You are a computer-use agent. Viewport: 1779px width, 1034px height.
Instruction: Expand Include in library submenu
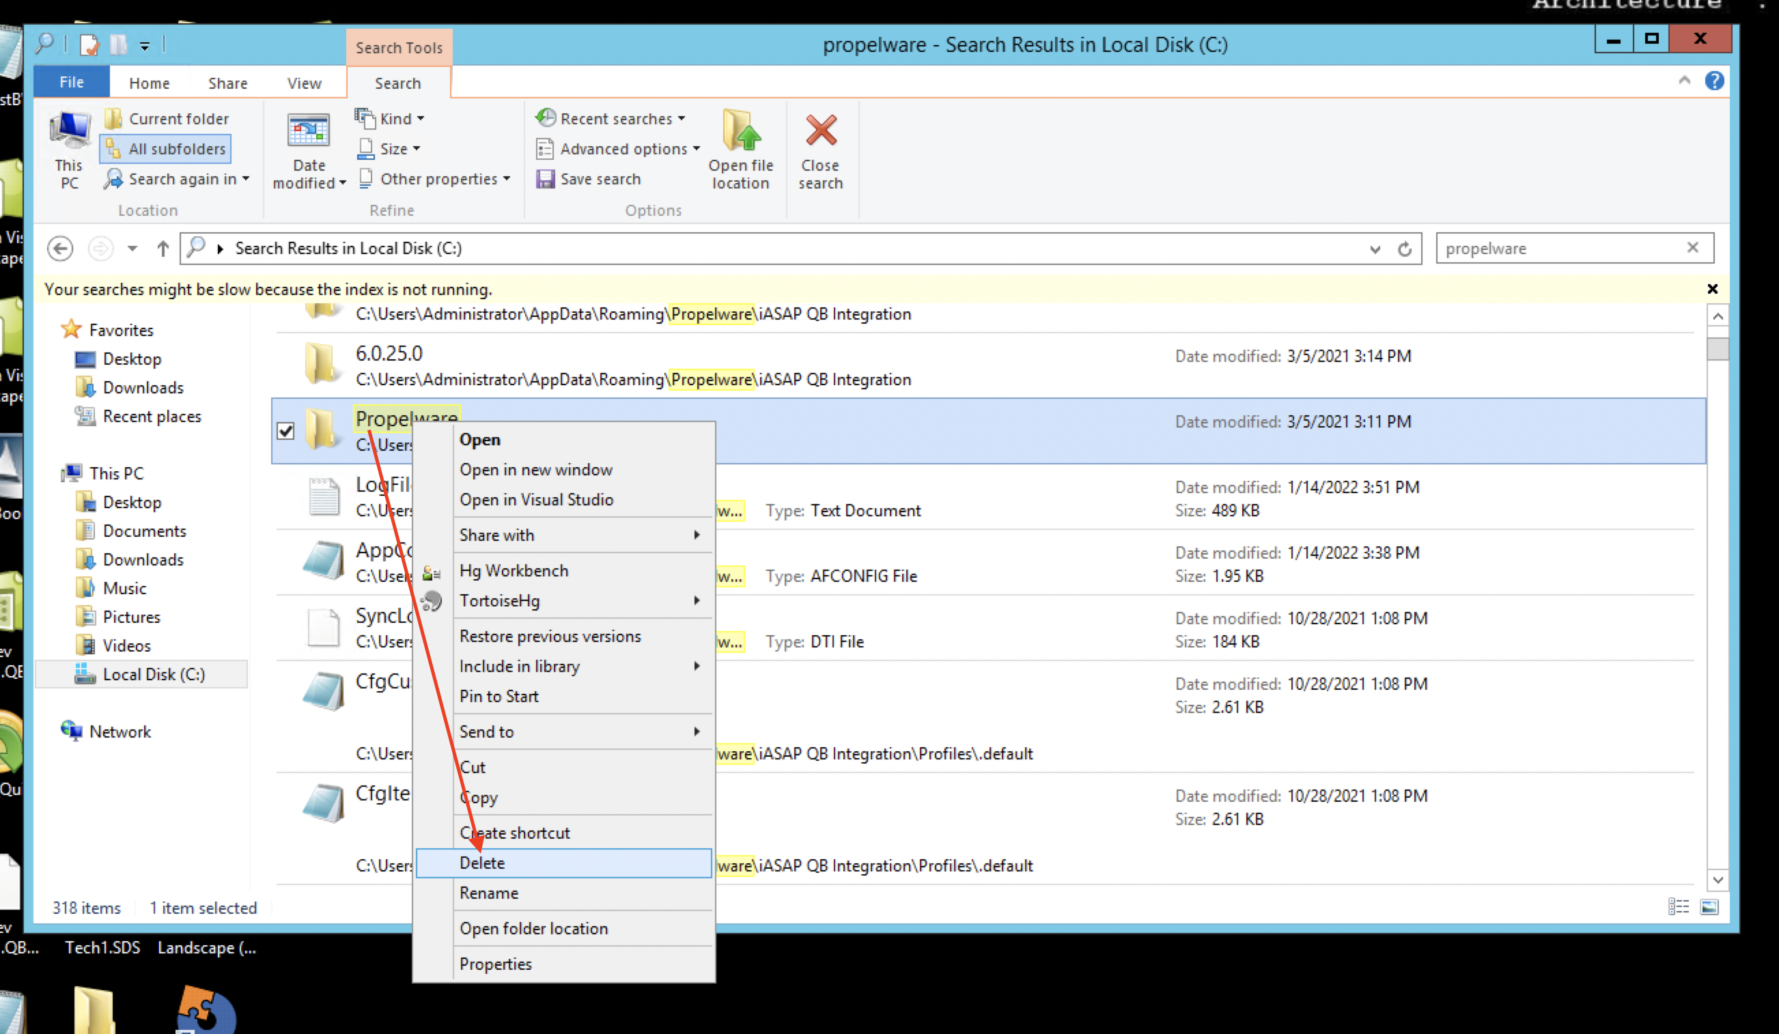(564, 667)
